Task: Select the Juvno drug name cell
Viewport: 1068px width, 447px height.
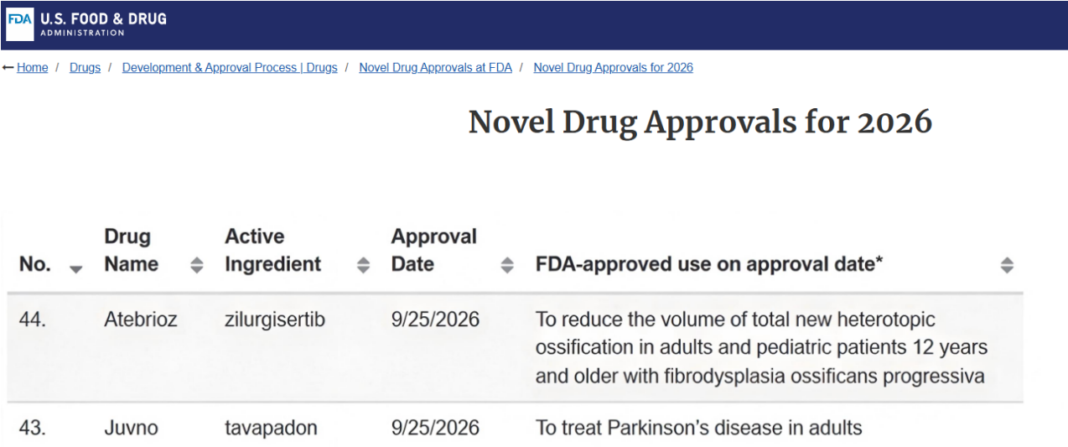Action: tap(131, 428)
